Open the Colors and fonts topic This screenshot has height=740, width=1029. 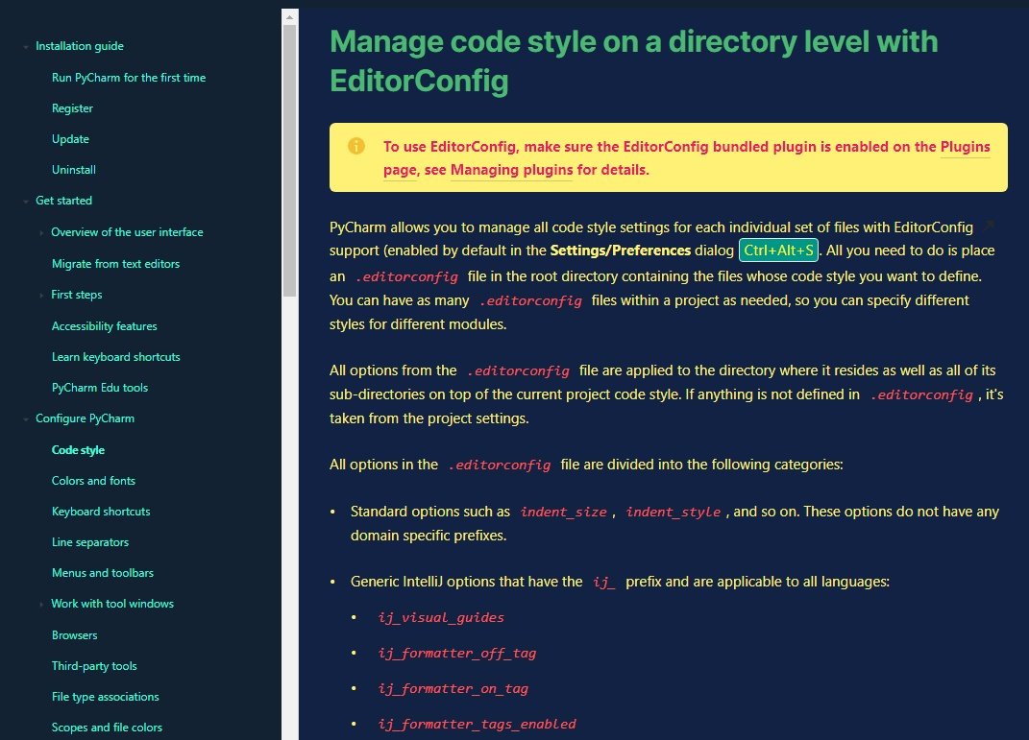(x=93, y=480)
